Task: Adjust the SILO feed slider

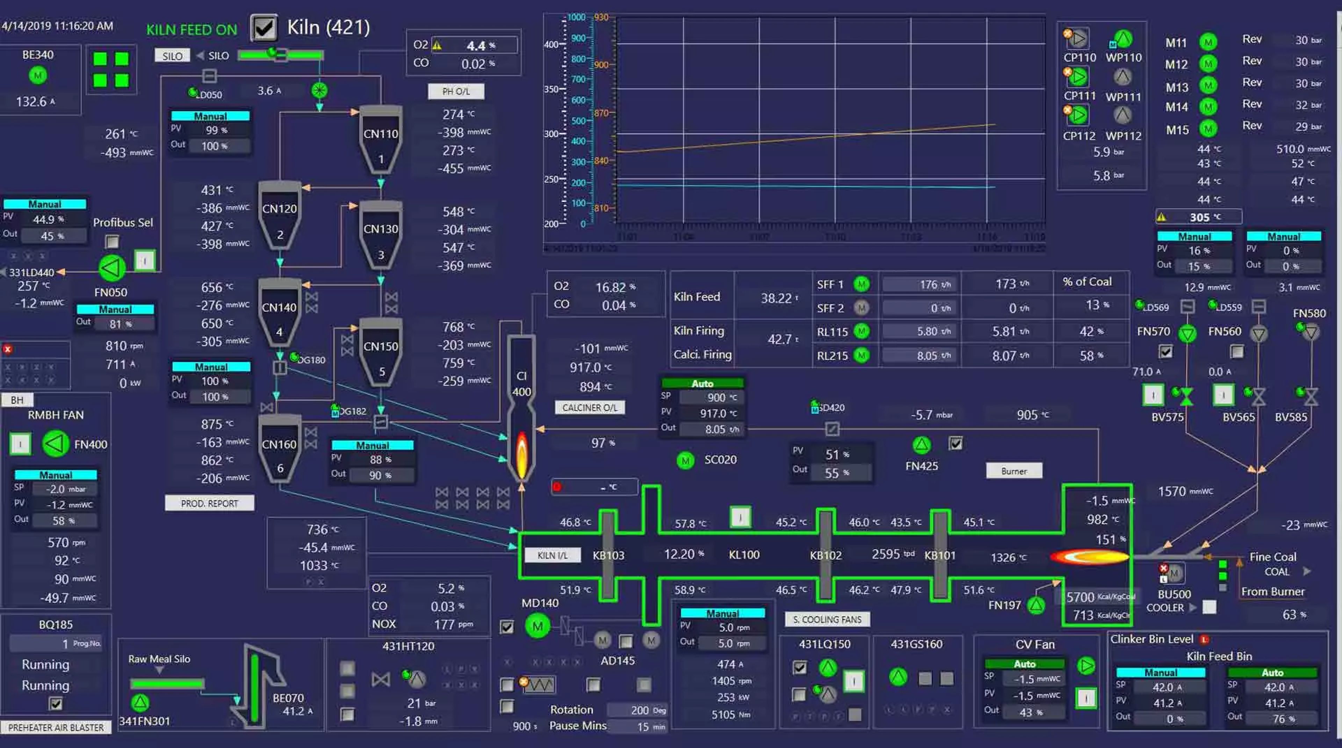Action: [x=280, y=54]
